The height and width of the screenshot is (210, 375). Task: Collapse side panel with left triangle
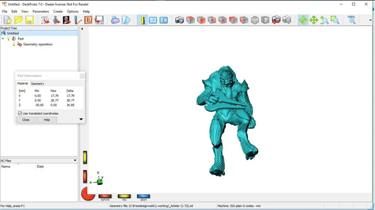82,29
